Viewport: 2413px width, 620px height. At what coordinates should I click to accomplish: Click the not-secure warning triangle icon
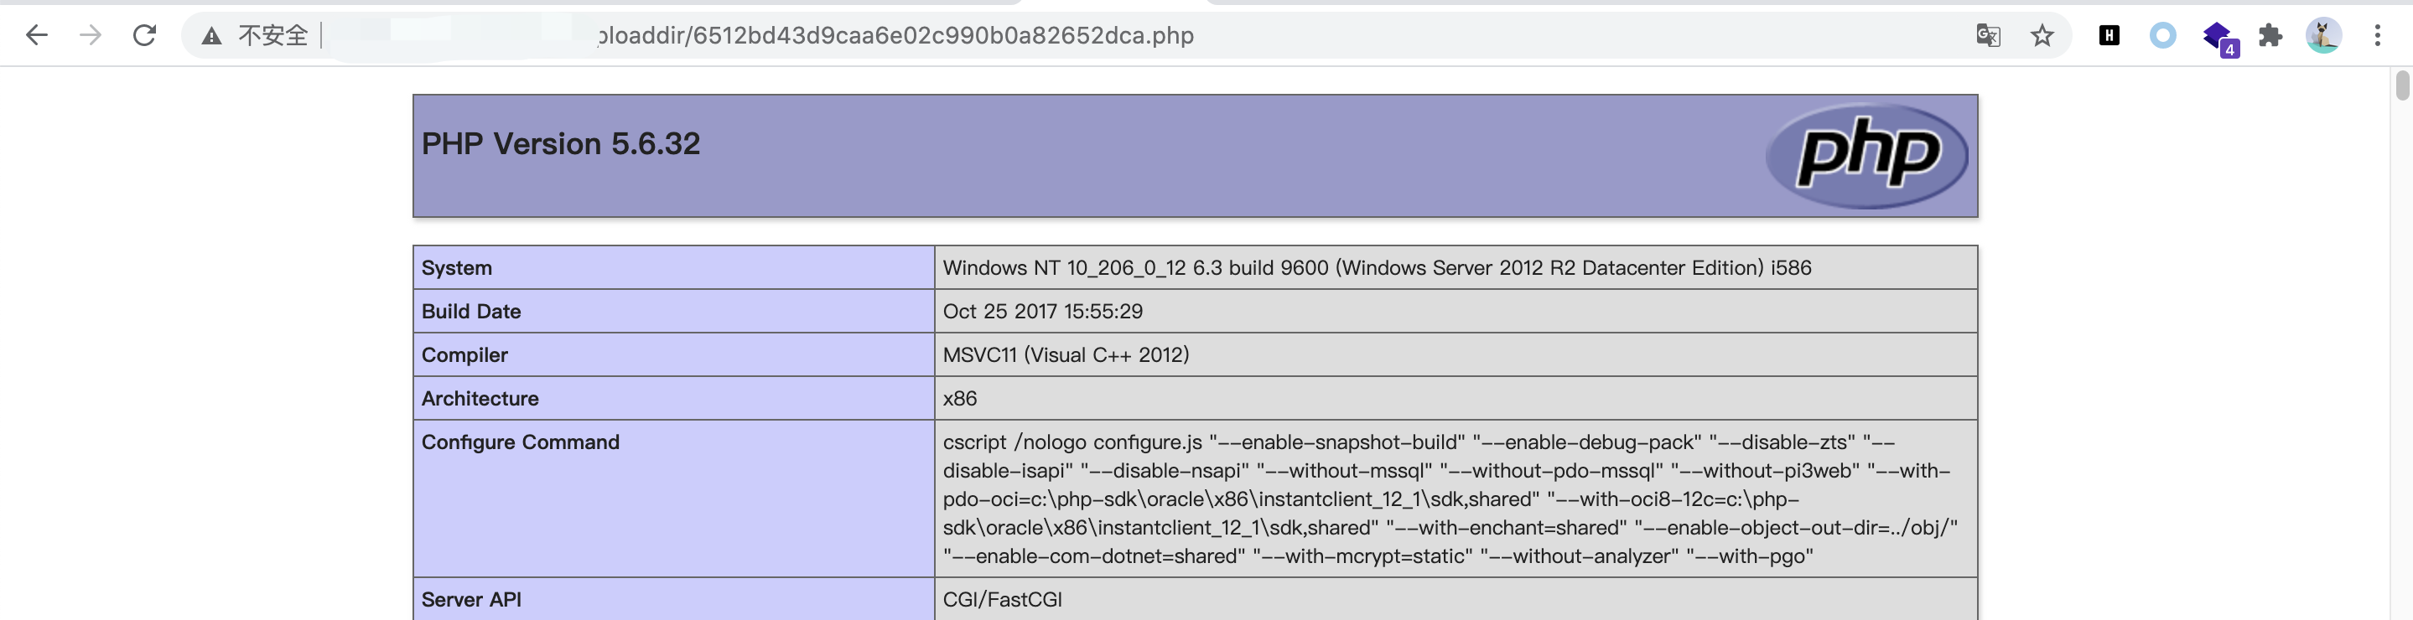(211, 37)
